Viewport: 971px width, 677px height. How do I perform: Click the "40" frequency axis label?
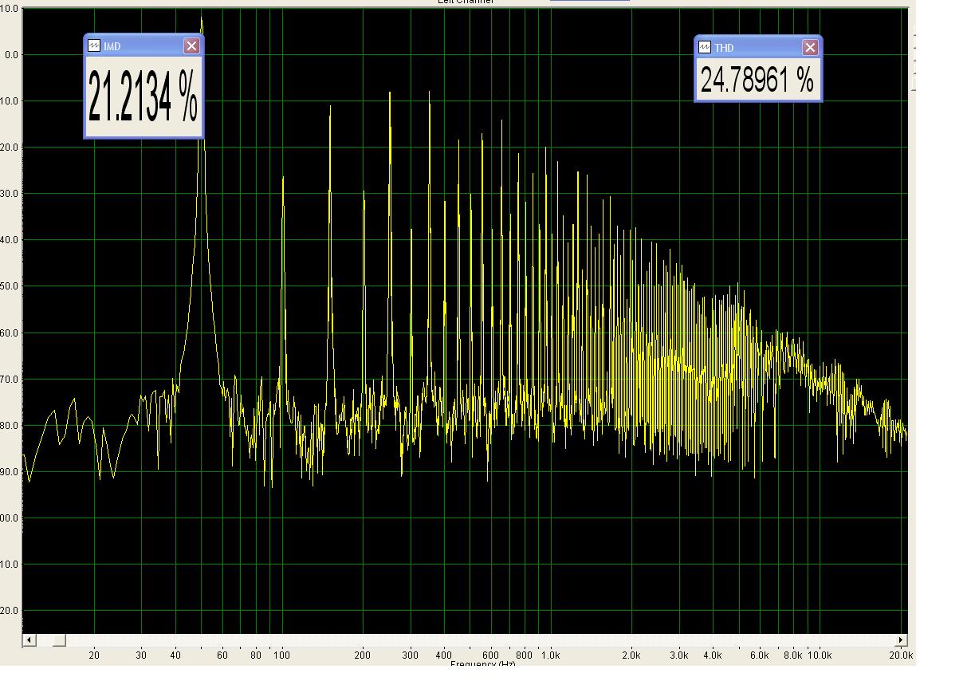[175, 655]
